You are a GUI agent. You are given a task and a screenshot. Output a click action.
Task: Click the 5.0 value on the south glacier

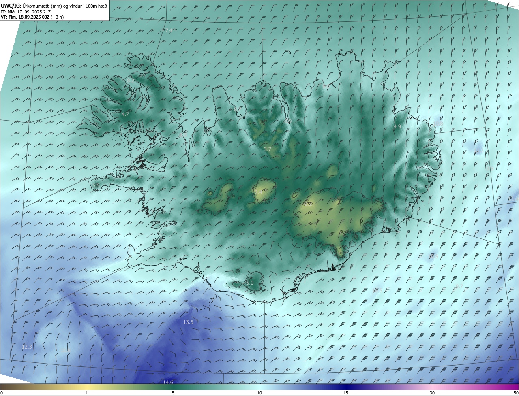pyautogui.click(x=250, y=283)
